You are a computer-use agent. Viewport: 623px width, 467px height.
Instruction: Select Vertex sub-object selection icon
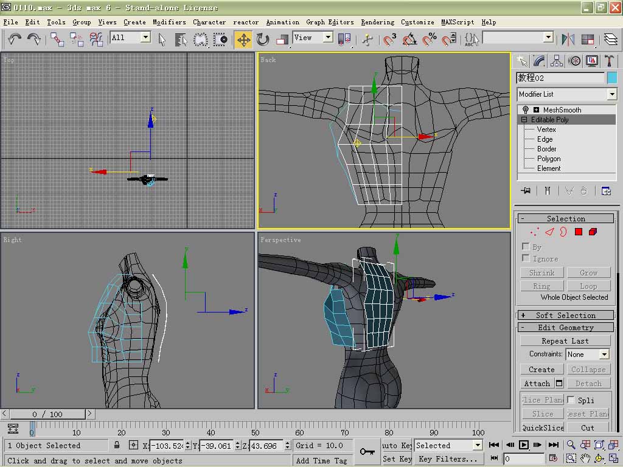tap(535, 232)
